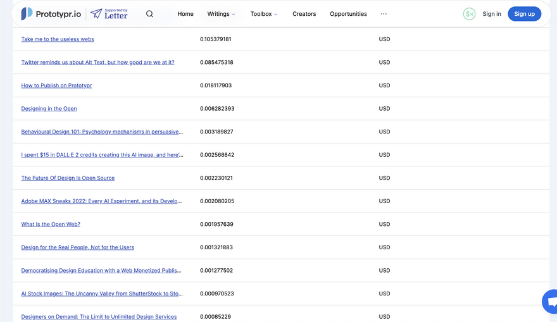Open 'Take me to the useless webs' article
The height and width of the screenshot is (322, 557).
click(58, 39)
